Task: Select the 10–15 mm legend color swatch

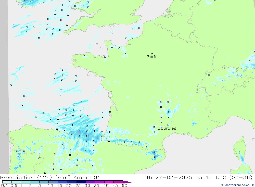Action: click(53, 182)
